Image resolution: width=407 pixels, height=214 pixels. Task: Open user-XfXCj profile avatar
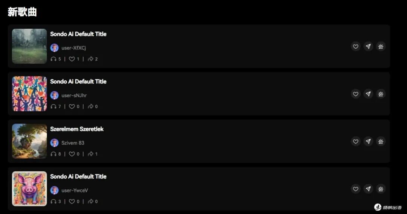(x=54, y=48)
